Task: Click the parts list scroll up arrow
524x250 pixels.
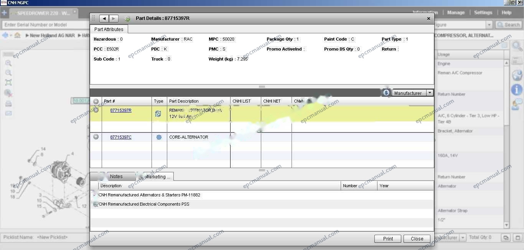Action: (x=507, y=63)
